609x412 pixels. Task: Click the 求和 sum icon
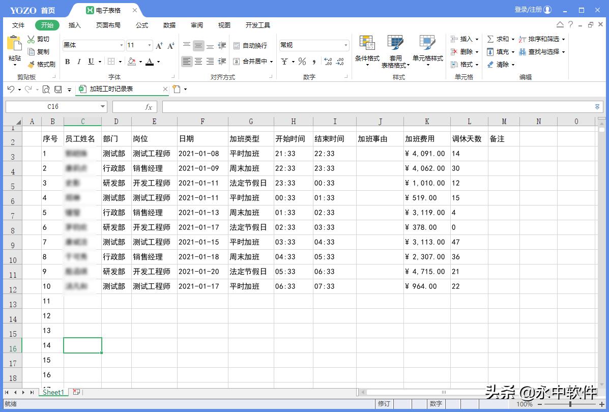click(500, 39)
